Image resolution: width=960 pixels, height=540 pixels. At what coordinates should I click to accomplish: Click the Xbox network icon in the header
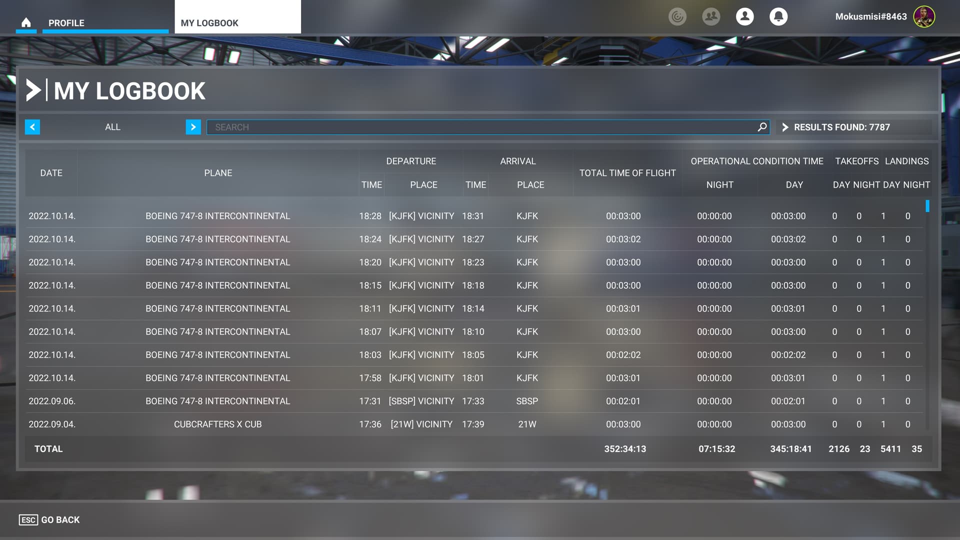click(x=677, y=16)
